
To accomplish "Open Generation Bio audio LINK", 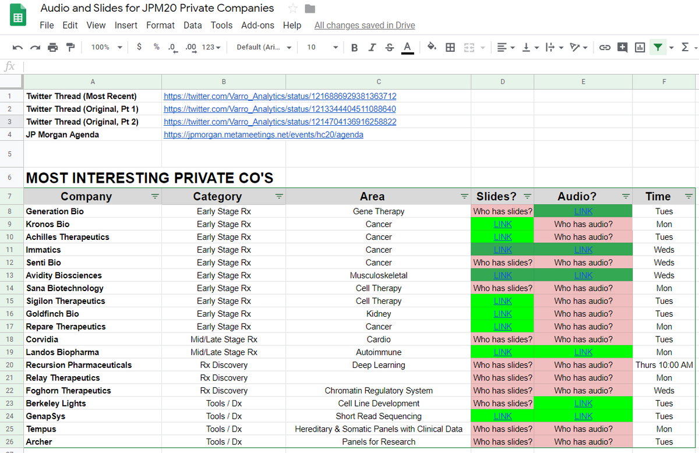I will coord(583,211).
